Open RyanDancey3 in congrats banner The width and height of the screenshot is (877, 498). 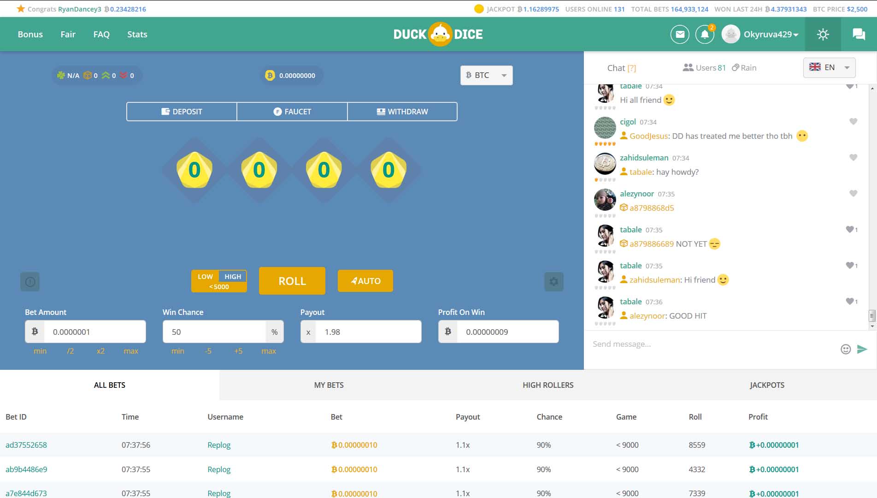point(80,9)
